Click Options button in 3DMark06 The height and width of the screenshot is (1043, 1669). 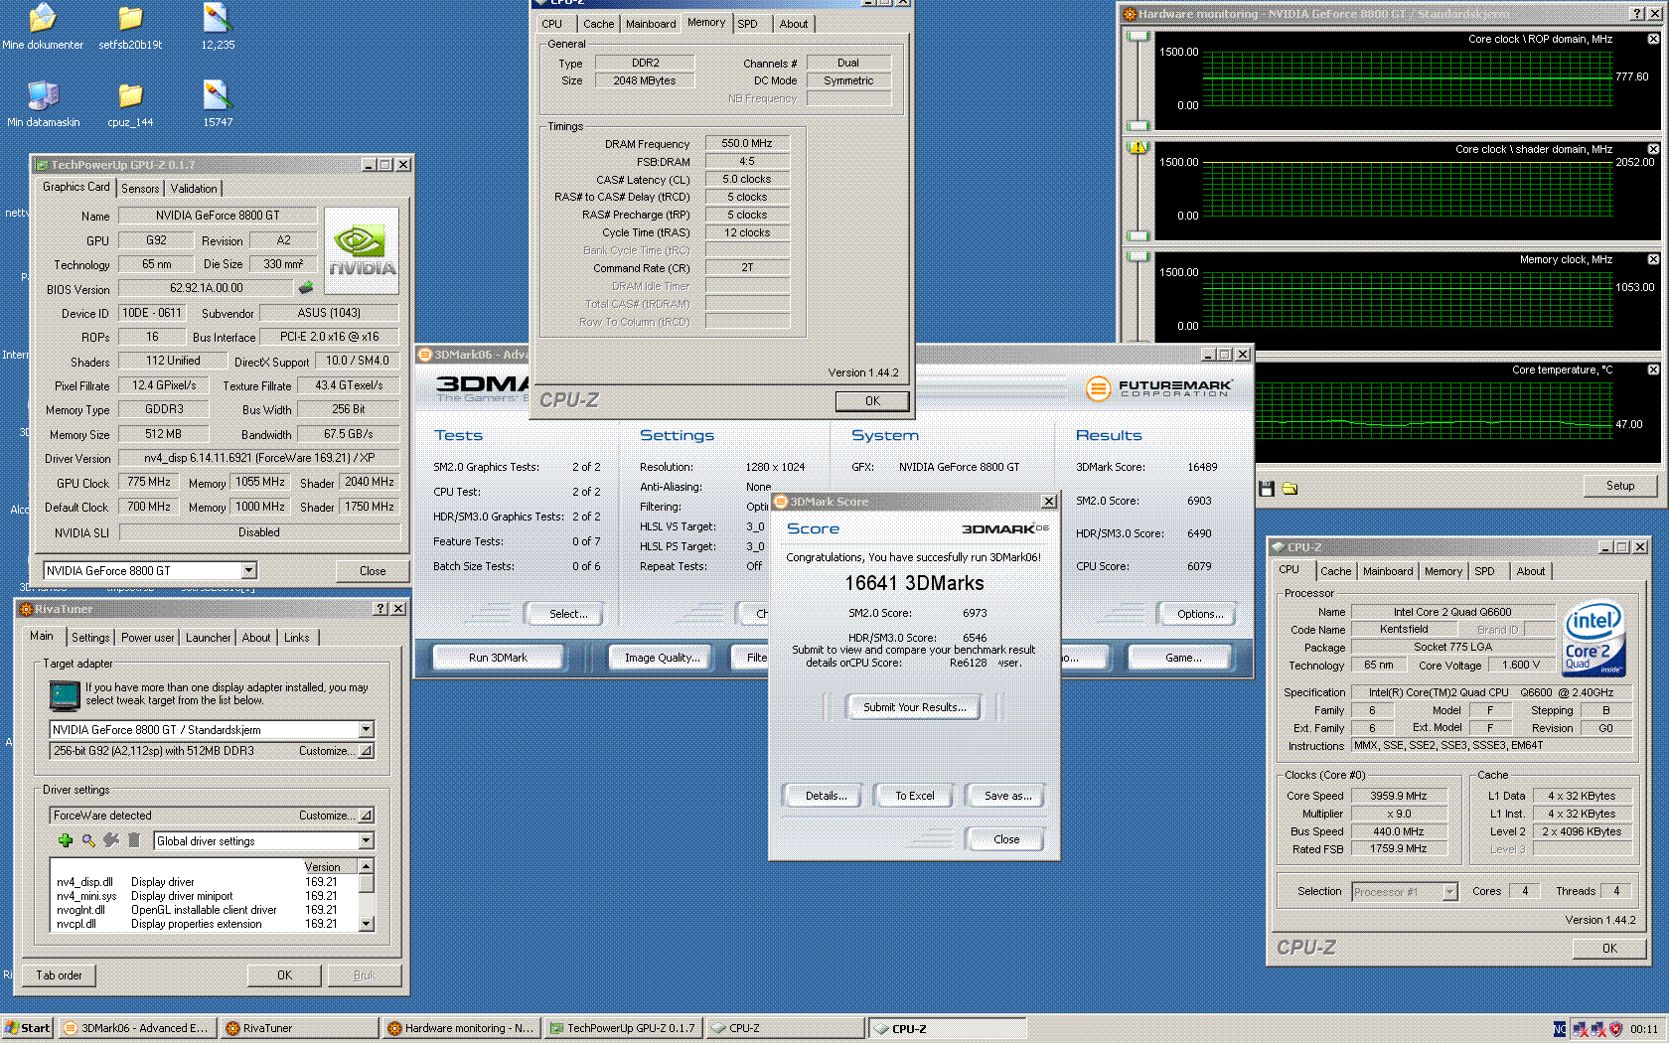(1200, 614)
